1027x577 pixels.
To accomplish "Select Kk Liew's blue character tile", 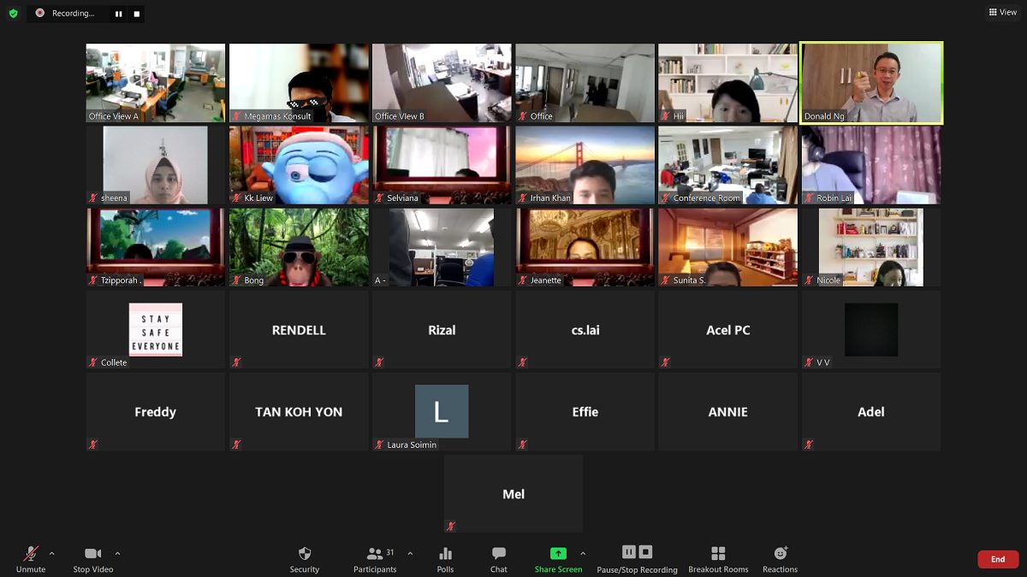I will 299,165.
